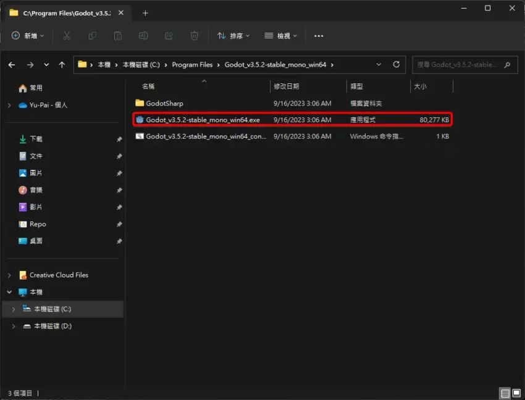
Task: Click the search magnifier icon
Action: click(x=507, y=65)
